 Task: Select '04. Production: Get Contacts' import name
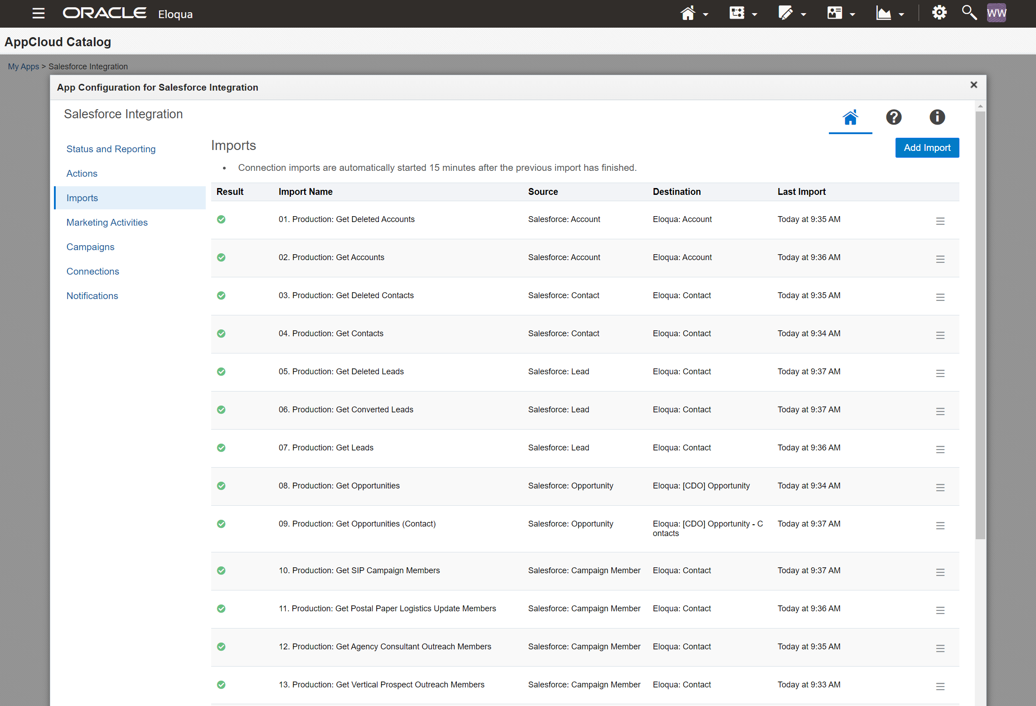point(331,334)
